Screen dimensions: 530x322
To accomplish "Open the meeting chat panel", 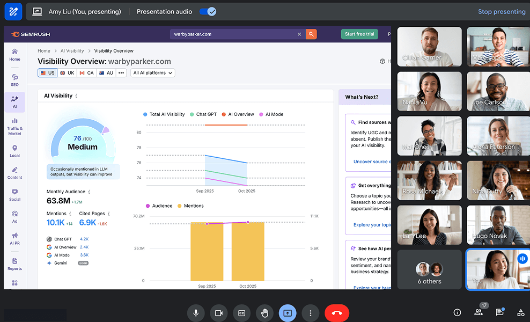I will pyautogui.click(x=499, y=312).
